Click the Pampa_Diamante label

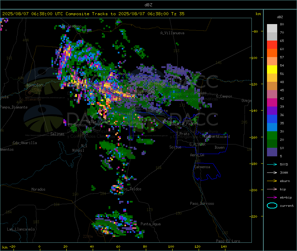(14, 107)
